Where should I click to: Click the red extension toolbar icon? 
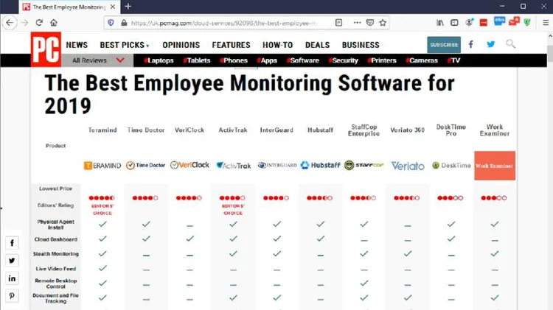(x=484, y=23)
